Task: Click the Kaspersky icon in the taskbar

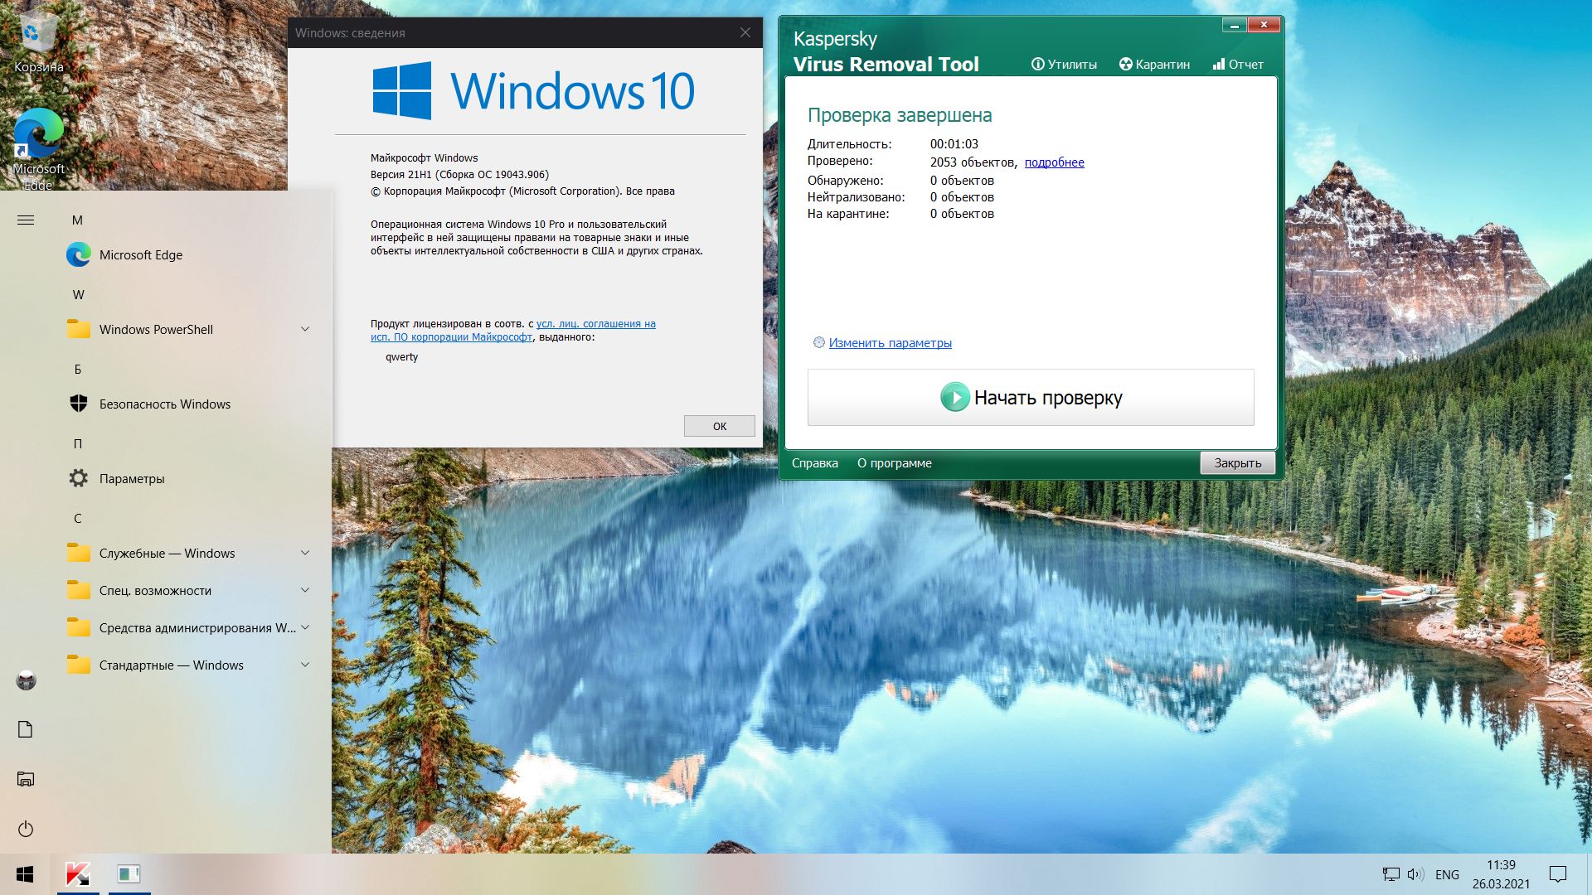Action: tap(78, 874)
